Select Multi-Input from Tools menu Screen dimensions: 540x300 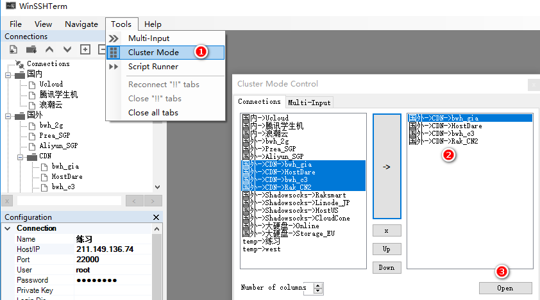point(149,38)
